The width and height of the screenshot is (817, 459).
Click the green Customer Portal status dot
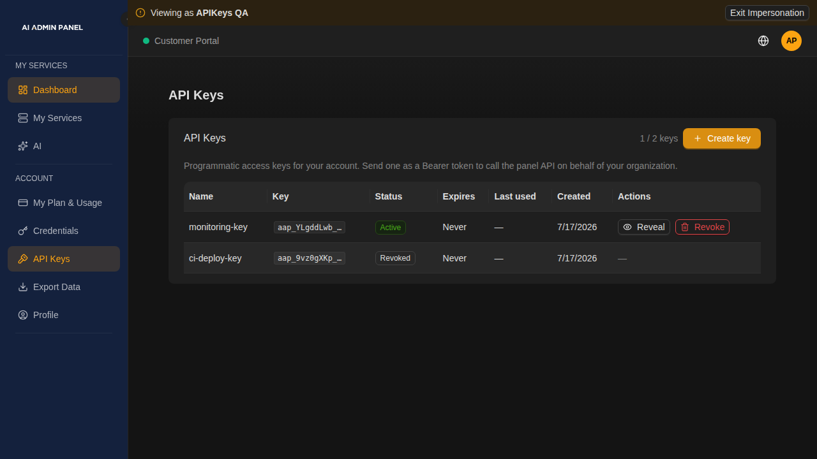(146, 41)
